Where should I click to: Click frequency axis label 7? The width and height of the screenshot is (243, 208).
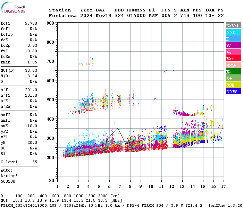coord(120,187)
